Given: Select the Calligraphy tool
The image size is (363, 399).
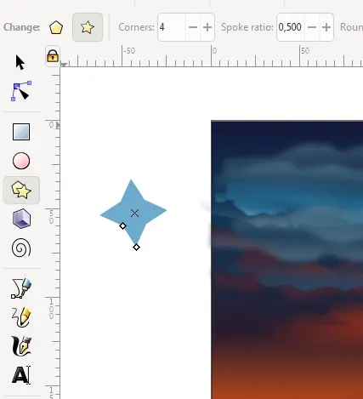Looking at the screenshot, I should click(21, 346).
